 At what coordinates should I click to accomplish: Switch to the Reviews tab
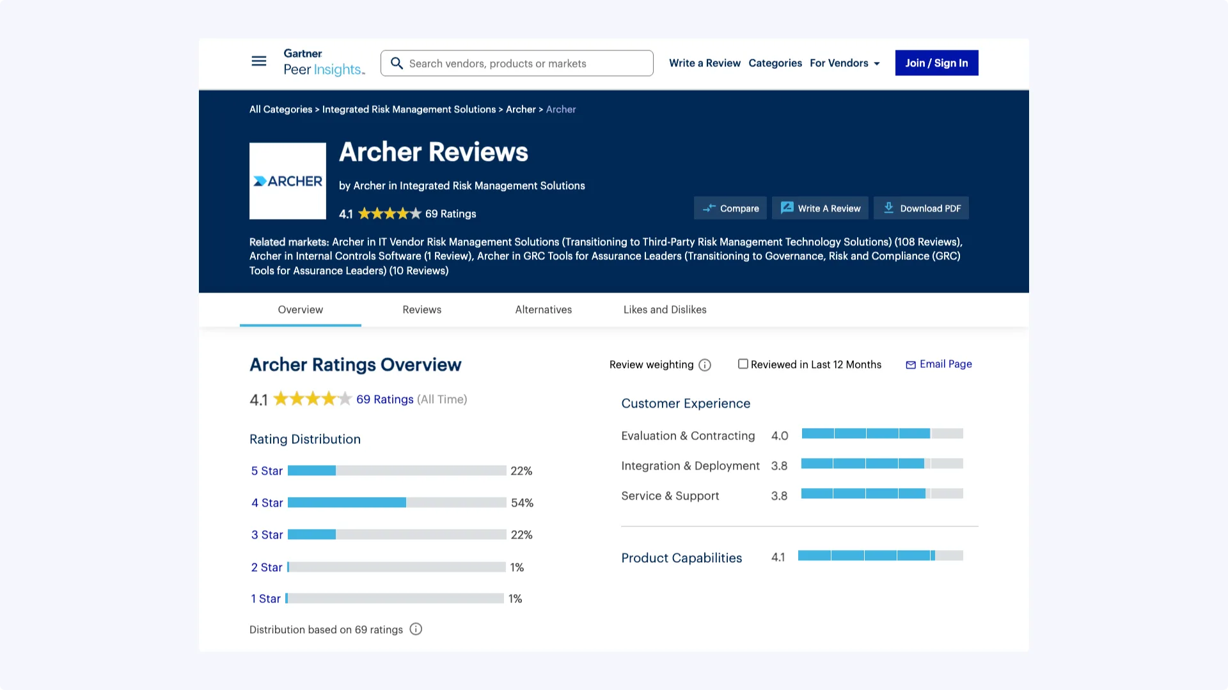421,310
